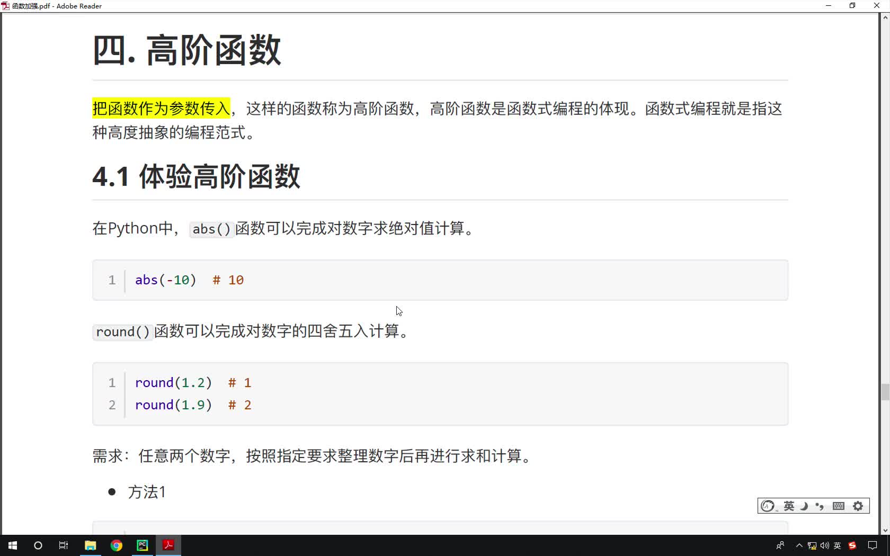
Task: Click the 英 language indicator in system tray
Action: 838,545
